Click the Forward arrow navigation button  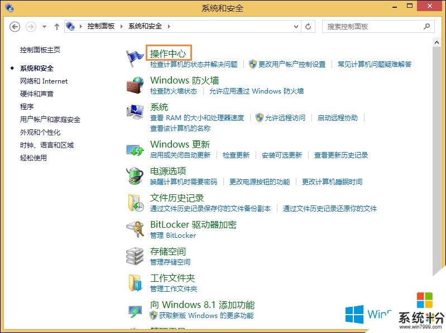[x=31, y=27]
